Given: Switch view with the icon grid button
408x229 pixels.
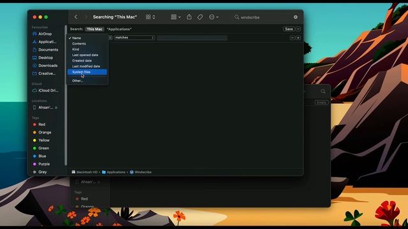Looking at the screenshot, I should [x=150, y=17].
